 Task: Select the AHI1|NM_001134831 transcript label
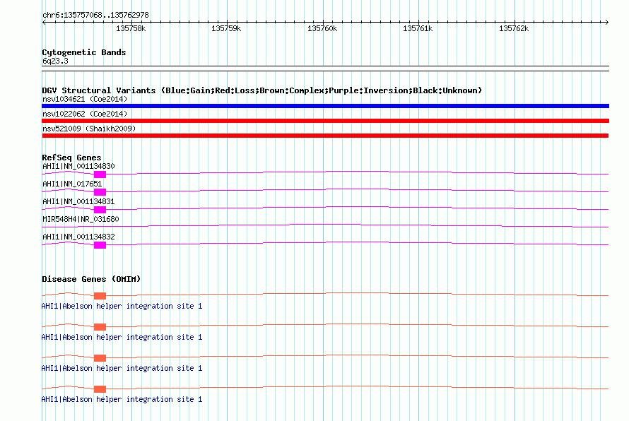pyautogui.click(x=78, y=201)
